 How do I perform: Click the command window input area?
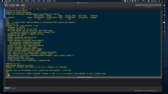84,82
